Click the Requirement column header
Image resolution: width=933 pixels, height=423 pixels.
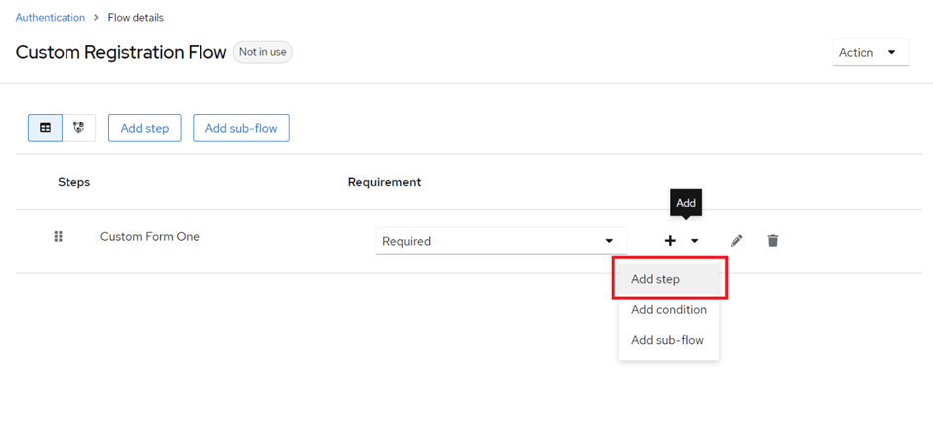click(x=384, y=182)
